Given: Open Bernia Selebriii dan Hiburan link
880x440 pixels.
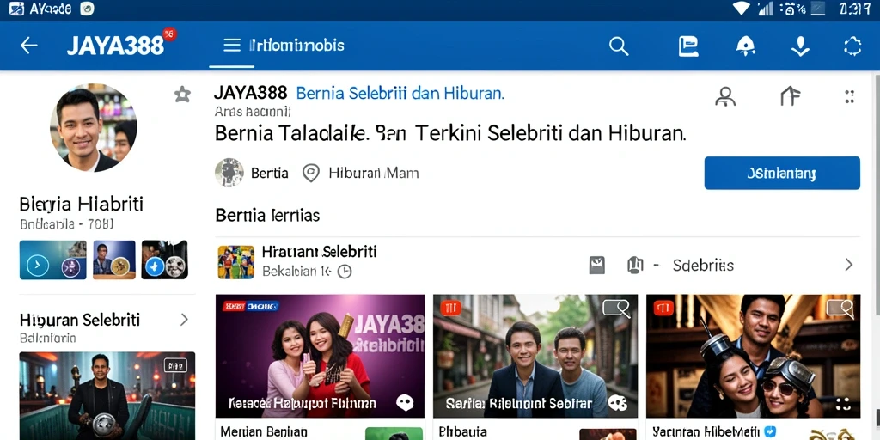Looking at the screenshot, I should point(400,93).
